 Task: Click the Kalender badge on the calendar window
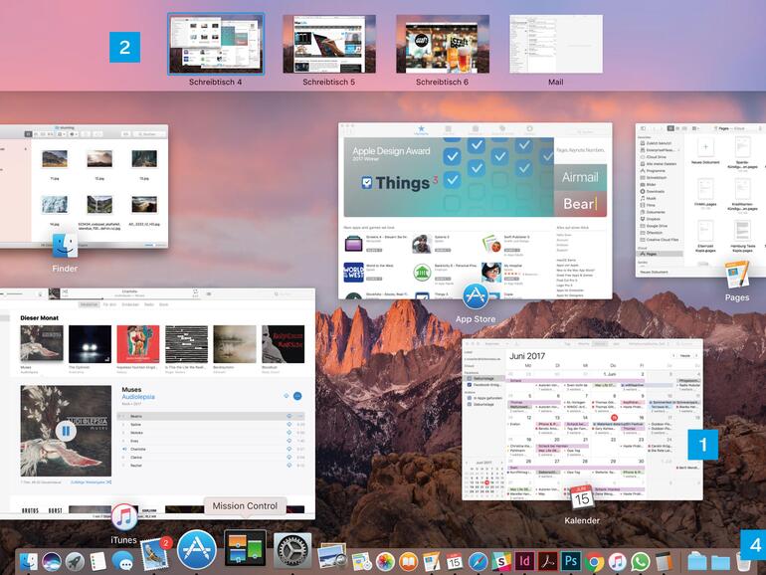pos(581,497)
